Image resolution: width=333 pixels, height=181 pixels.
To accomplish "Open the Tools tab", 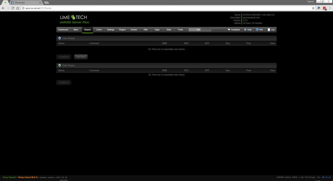I will tap(180, 30).
